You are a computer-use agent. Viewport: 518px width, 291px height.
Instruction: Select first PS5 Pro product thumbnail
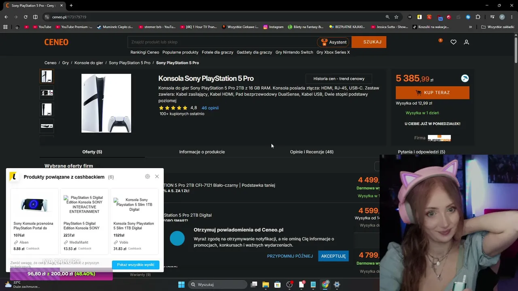(47, 76)
